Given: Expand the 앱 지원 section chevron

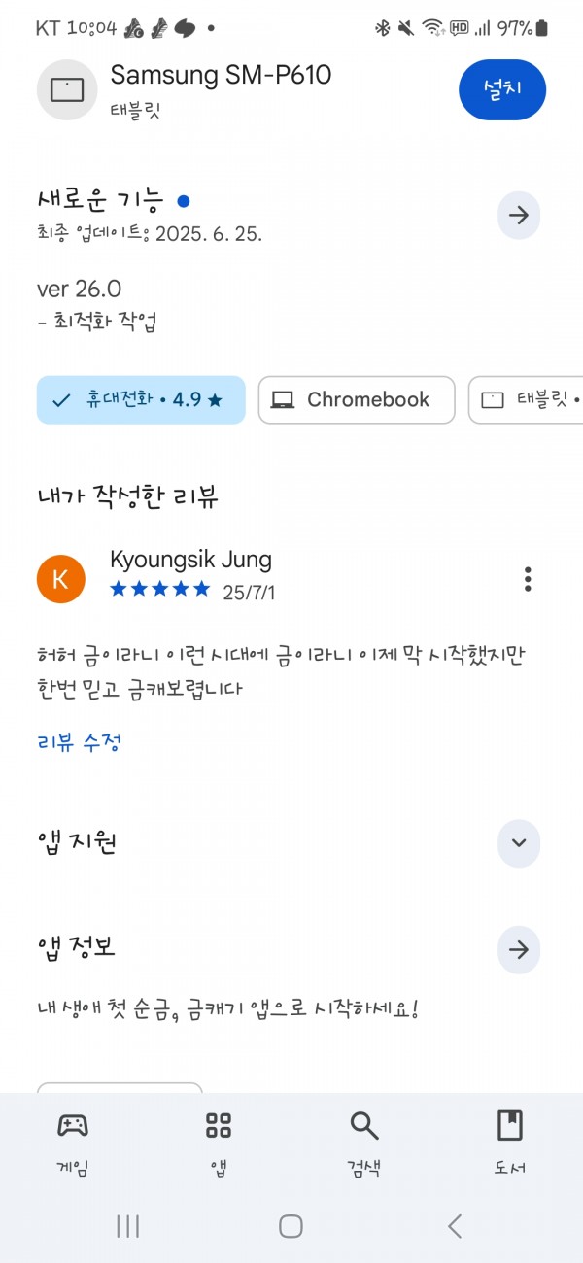Looking at the screenshot, I should coord(519,842).
